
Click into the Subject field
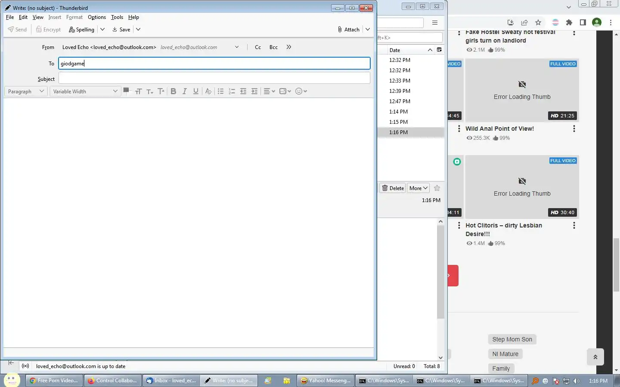(x=214, y=78)
